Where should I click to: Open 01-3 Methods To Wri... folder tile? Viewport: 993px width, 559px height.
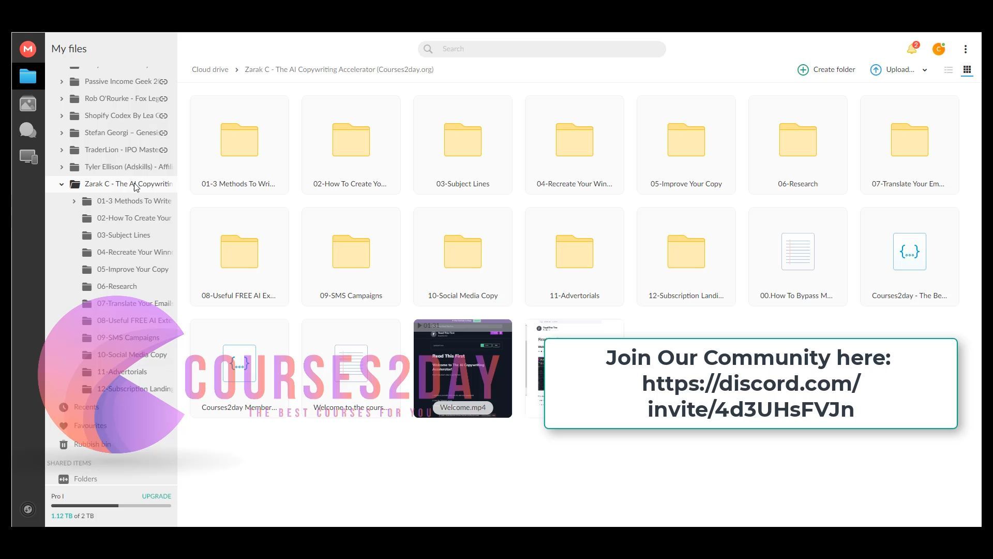pos(239,145)
